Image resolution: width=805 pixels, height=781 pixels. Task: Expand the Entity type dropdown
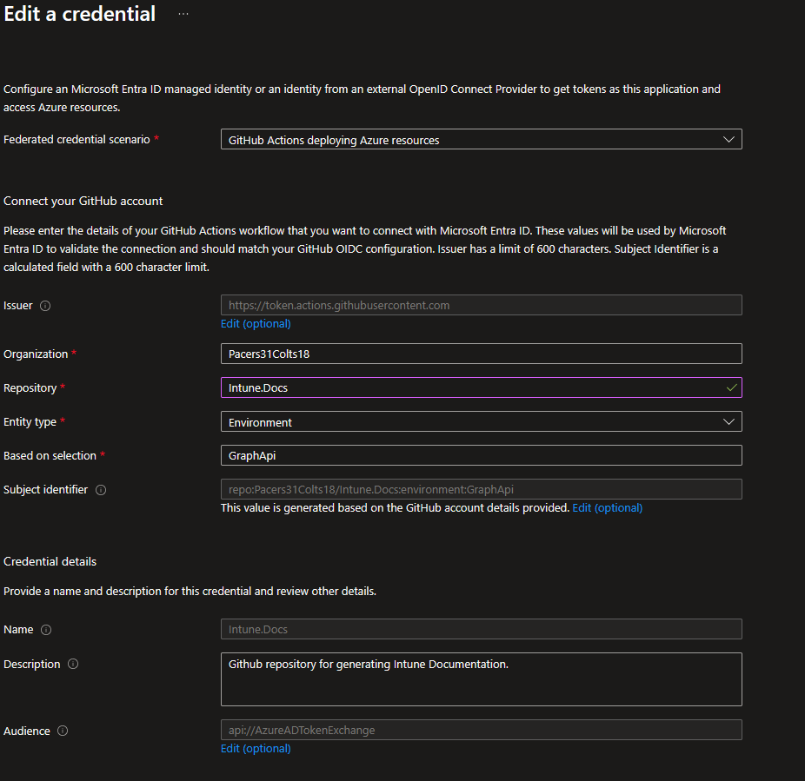728,421
